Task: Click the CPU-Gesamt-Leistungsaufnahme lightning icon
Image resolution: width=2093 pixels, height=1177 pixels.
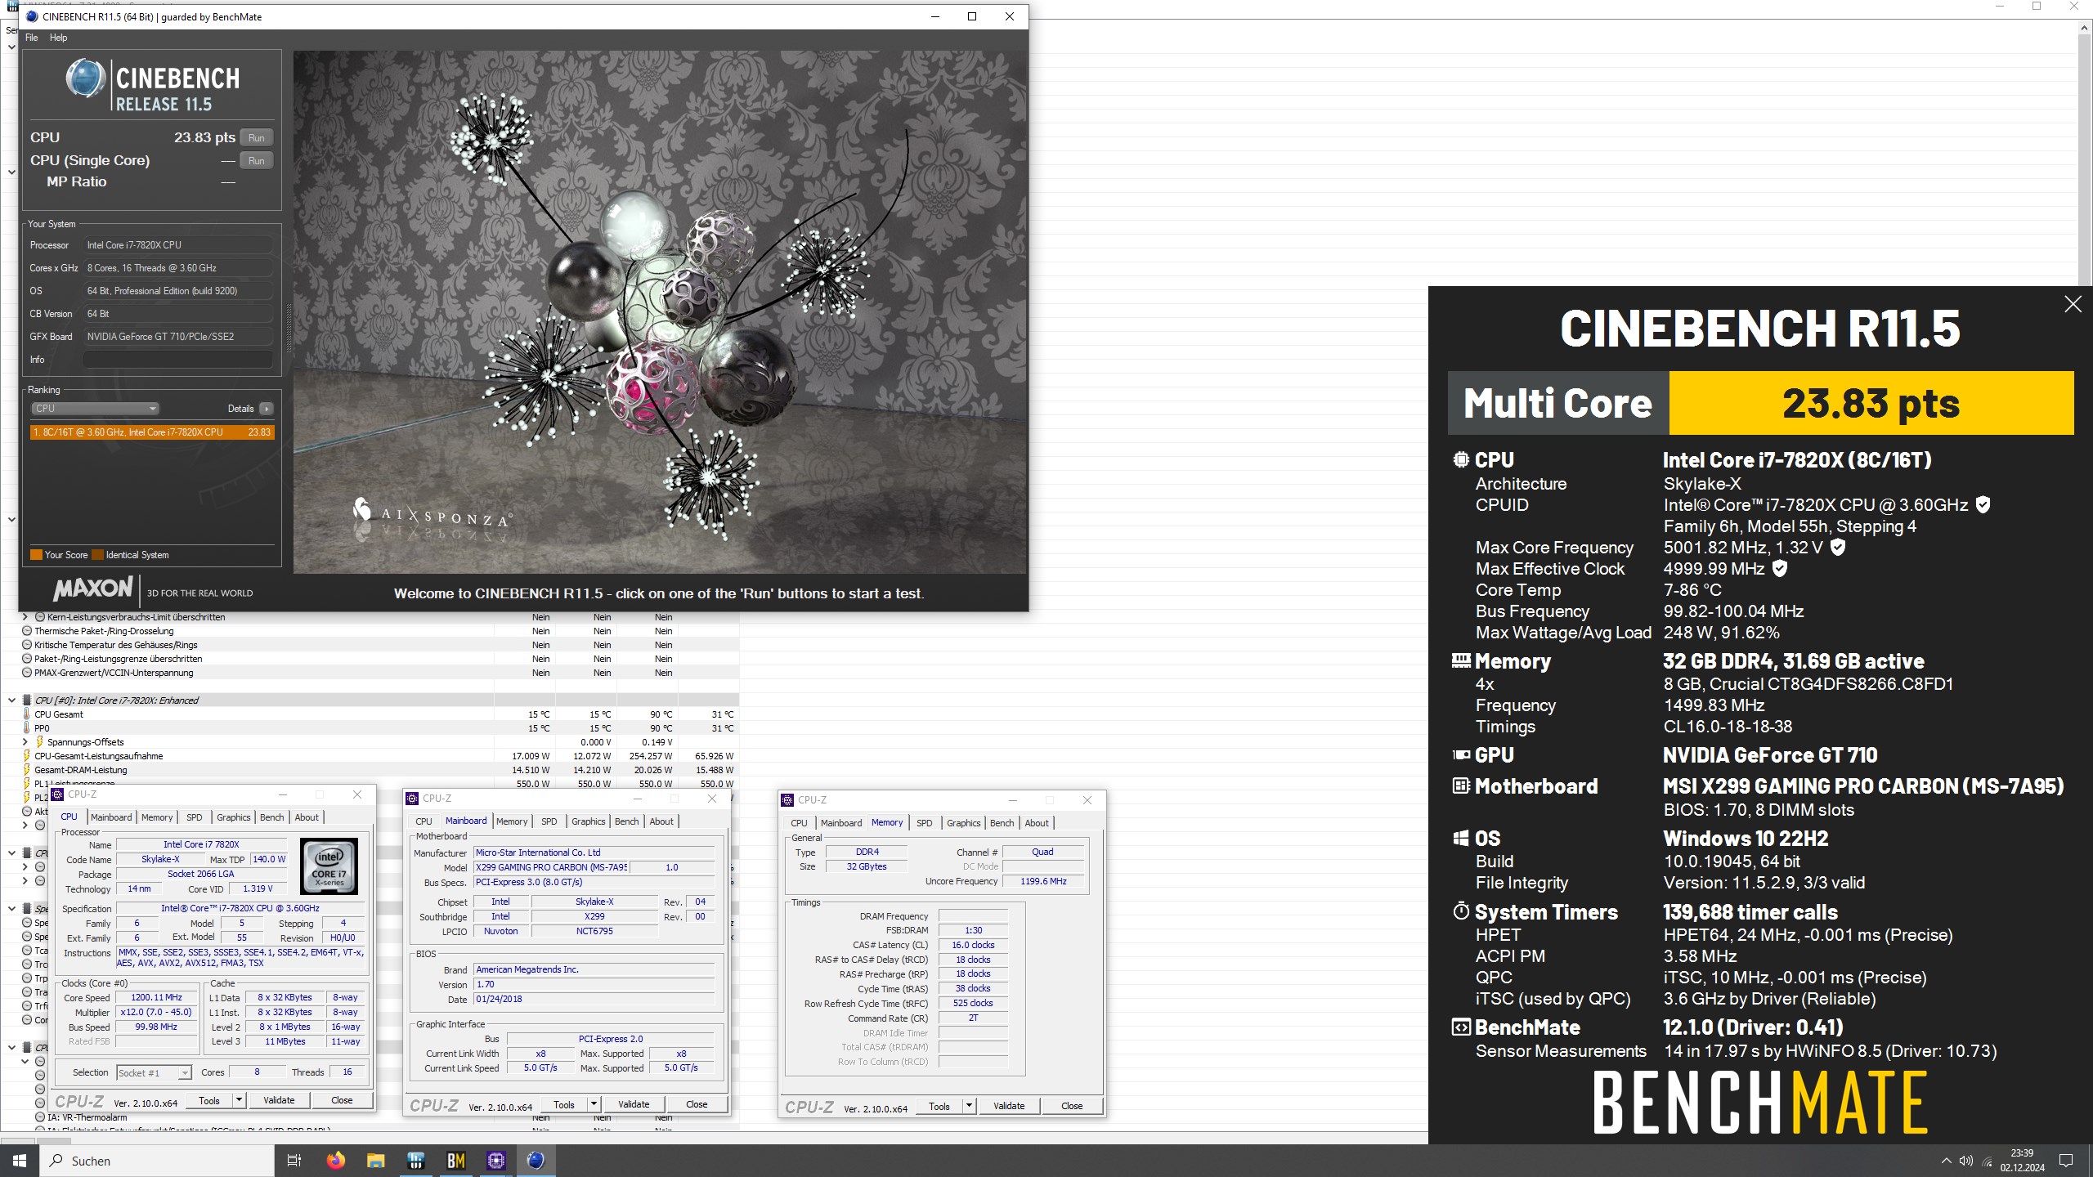Action: [x=26, y=756]
